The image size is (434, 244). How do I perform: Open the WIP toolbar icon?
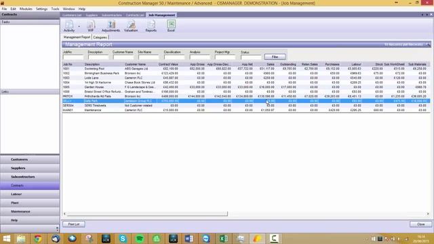point(91,26)
